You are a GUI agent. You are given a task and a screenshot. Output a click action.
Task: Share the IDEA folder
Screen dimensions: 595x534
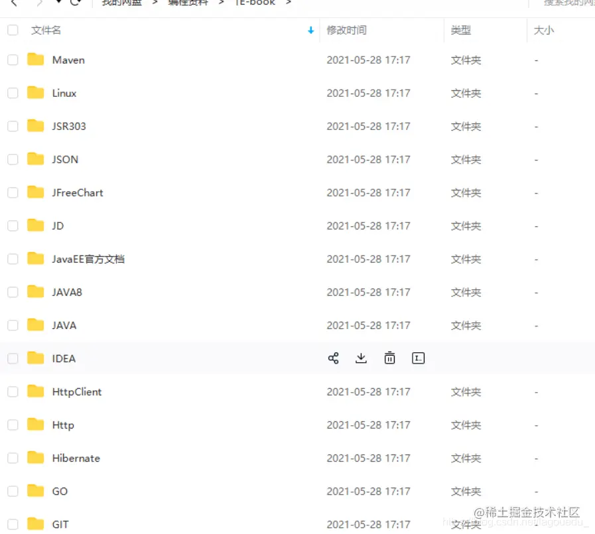(333, 358)
